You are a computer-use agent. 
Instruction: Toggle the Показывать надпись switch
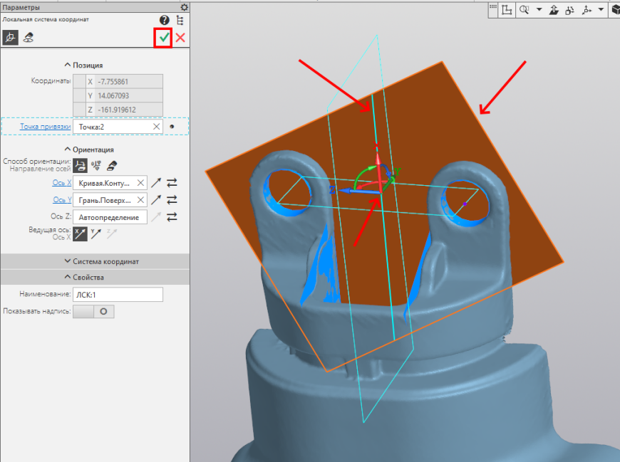click(x=93, y=312)
